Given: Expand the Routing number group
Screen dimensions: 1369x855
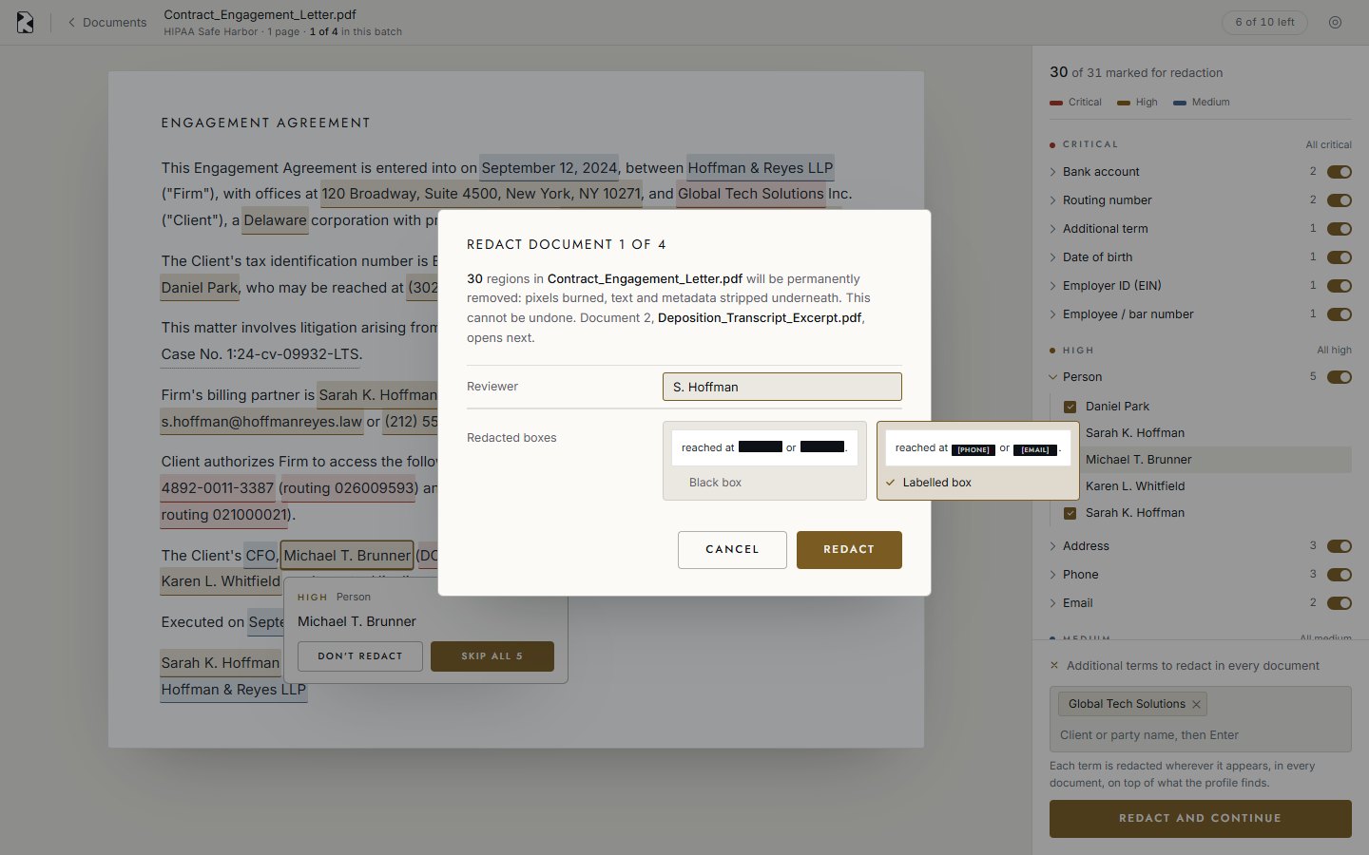Looking at the screenshot, I should click(x=1053, y=200).
